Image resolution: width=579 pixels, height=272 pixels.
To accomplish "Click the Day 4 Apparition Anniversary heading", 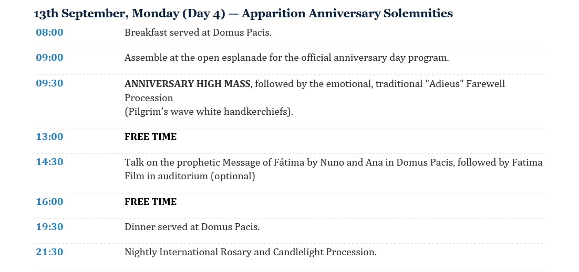I will tap(243, 14).
